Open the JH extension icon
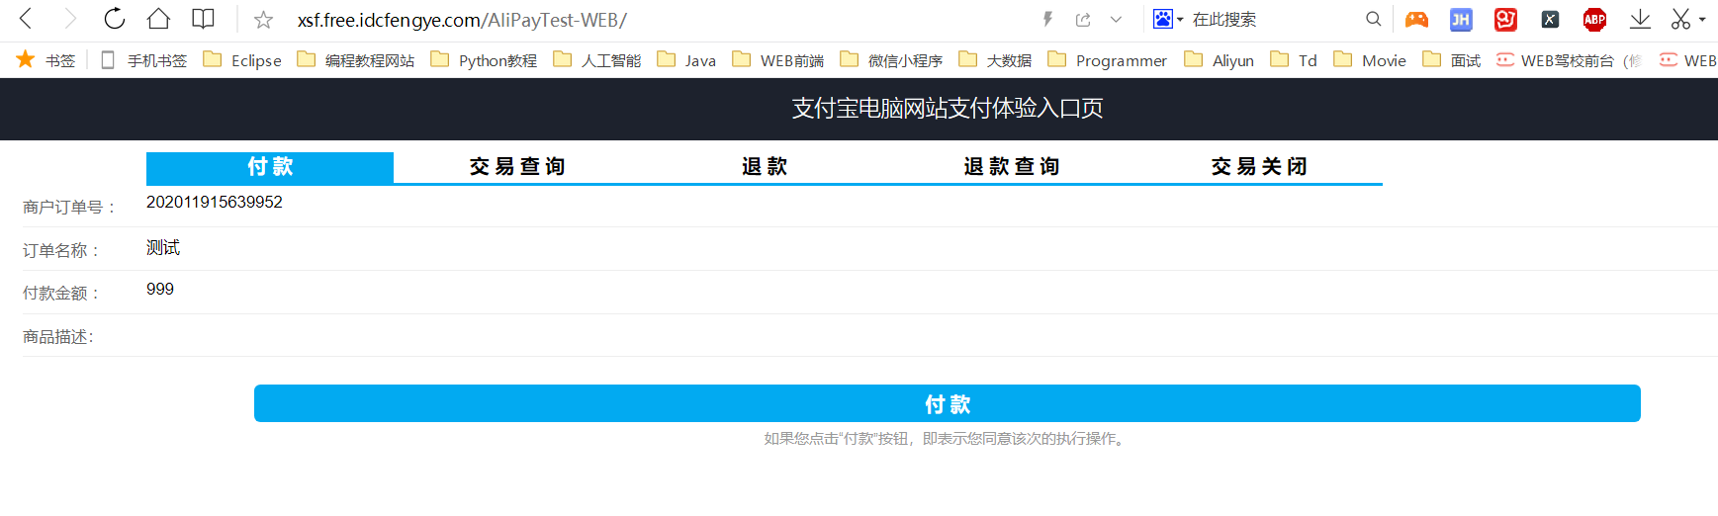Image resolution: width=1718 pixels, height=516 pixels. pyautogui.click(x=1461, y=19)
